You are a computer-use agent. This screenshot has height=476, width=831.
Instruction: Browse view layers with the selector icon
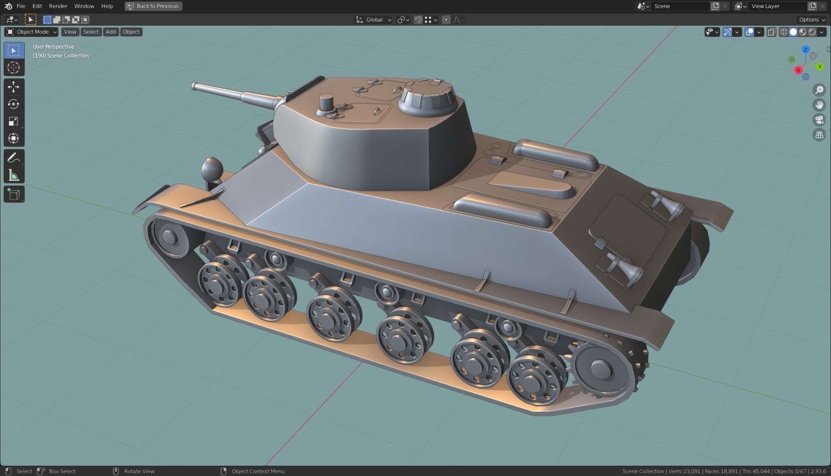pyautogui.click(x=741, y=6)
